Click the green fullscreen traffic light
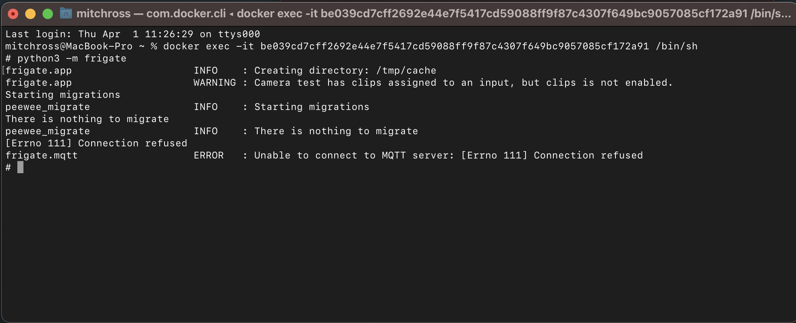Viewport: 796px width, 323px height. tap(47, 13)
